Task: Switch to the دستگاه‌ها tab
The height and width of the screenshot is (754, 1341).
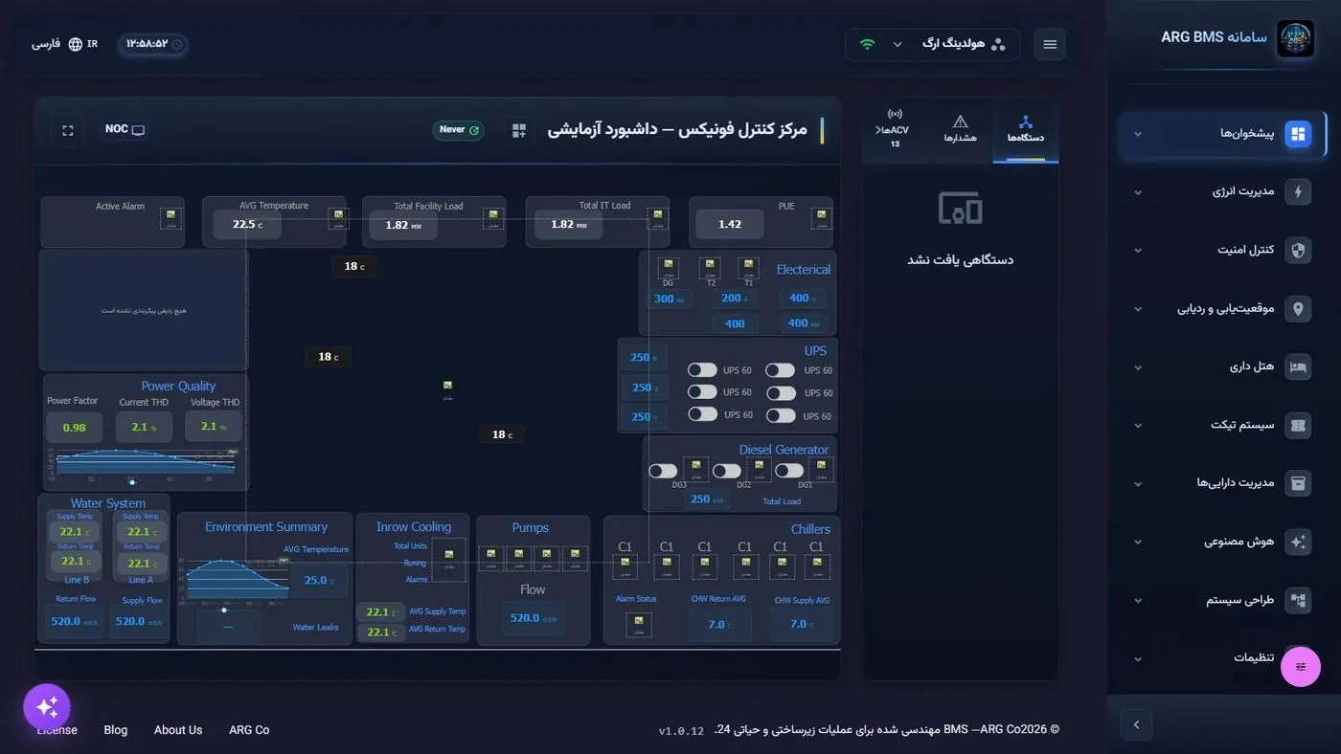Action: (1025, 130)
